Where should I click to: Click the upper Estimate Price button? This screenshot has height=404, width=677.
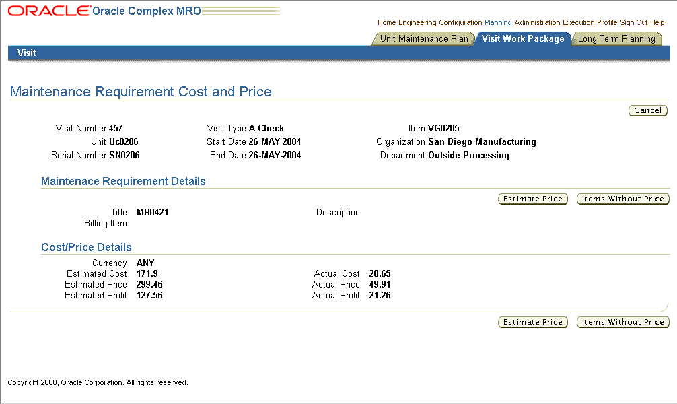pyautogui.click(x=533, y=199)
